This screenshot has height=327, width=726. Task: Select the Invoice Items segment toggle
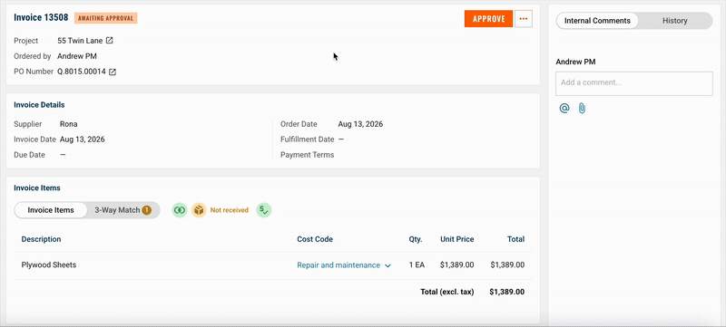pyautogui.click(x=51, y=210)
